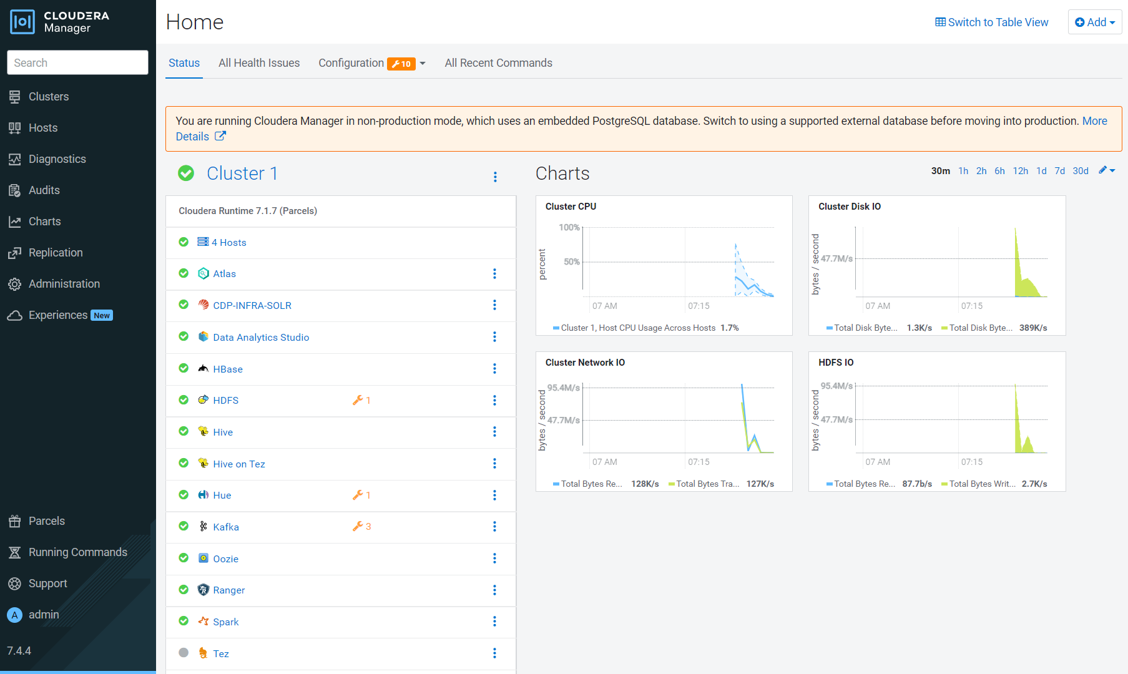Open the Kafka row actions menu
This screenshot has height=674, width=1128.
click(x=494, y=526)
